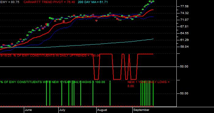The height and width of the screenshot is (113, 214).
Task: Select the September label on time axis
Action: (141, 110)
